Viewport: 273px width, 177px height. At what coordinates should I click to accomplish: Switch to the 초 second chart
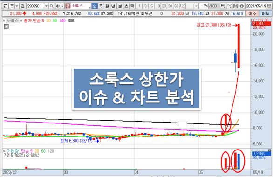[x=126, y=6]
